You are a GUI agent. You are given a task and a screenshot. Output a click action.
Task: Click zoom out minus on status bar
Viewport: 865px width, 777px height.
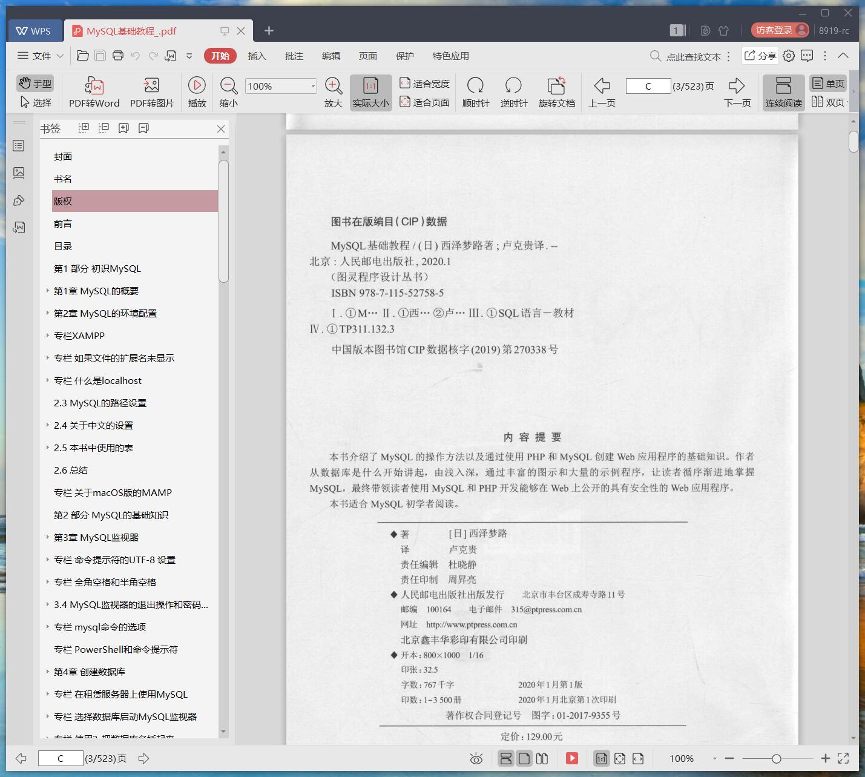tap(729, 758)
